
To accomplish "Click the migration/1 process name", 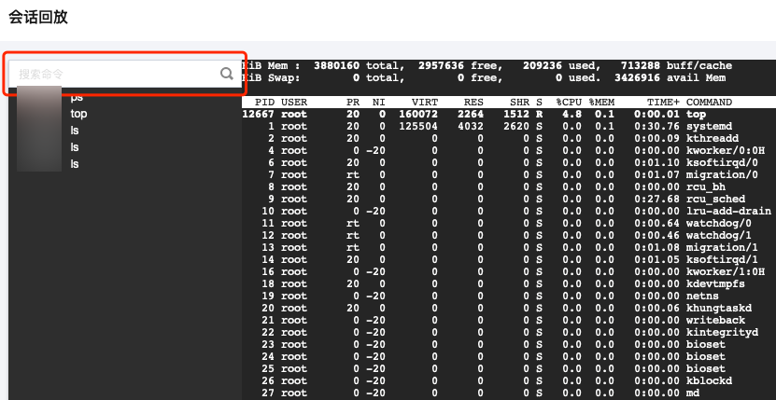I will 722,248.
